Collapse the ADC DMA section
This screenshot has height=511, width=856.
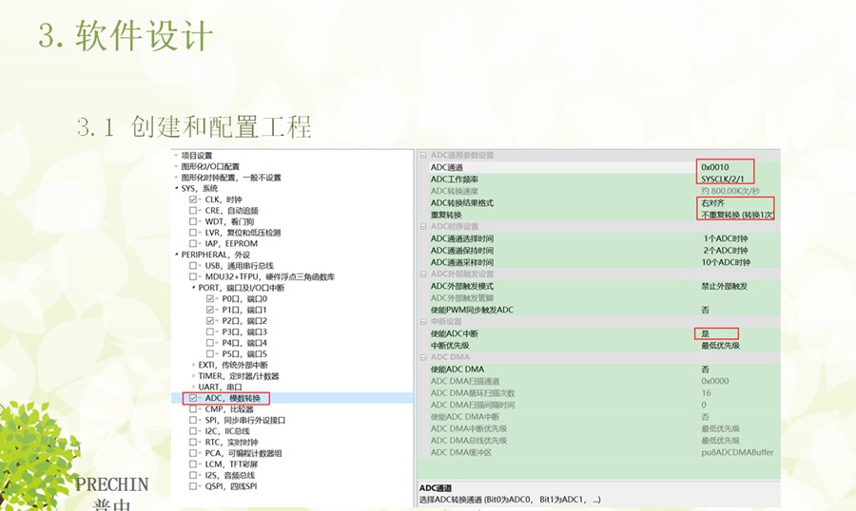(423, 357)
